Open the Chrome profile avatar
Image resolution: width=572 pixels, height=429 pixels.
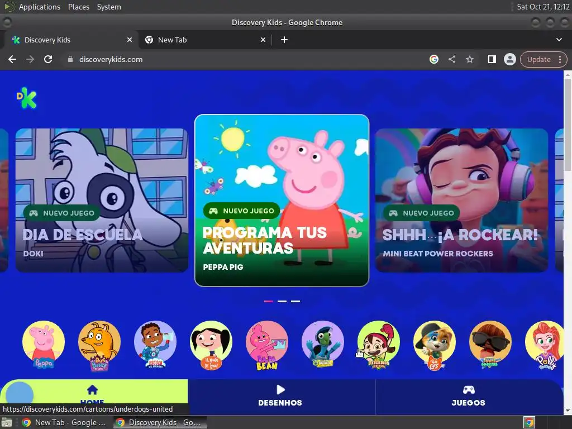pyautogui.click(x=509, y=59)
